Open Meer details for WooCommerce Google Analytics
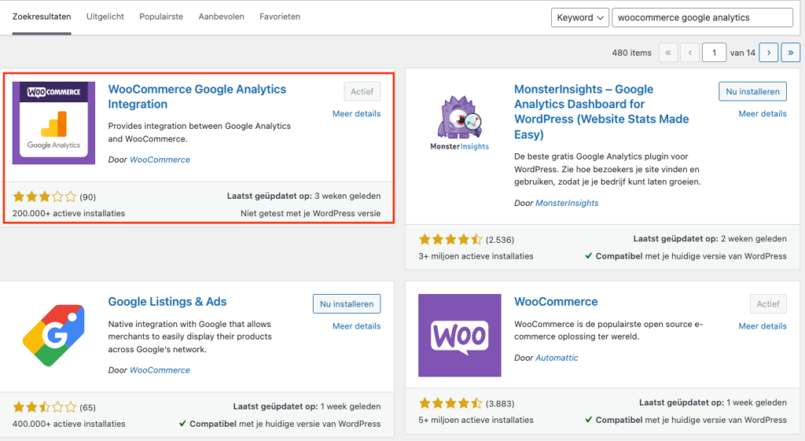The image size is (805, 441). pyautogui.click(x=356, y=113)
